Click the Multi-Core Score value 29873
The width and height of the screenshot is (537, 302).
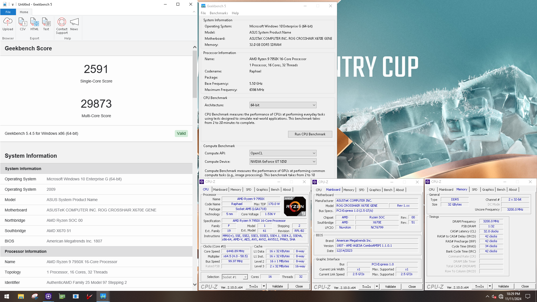coord(96,104)
